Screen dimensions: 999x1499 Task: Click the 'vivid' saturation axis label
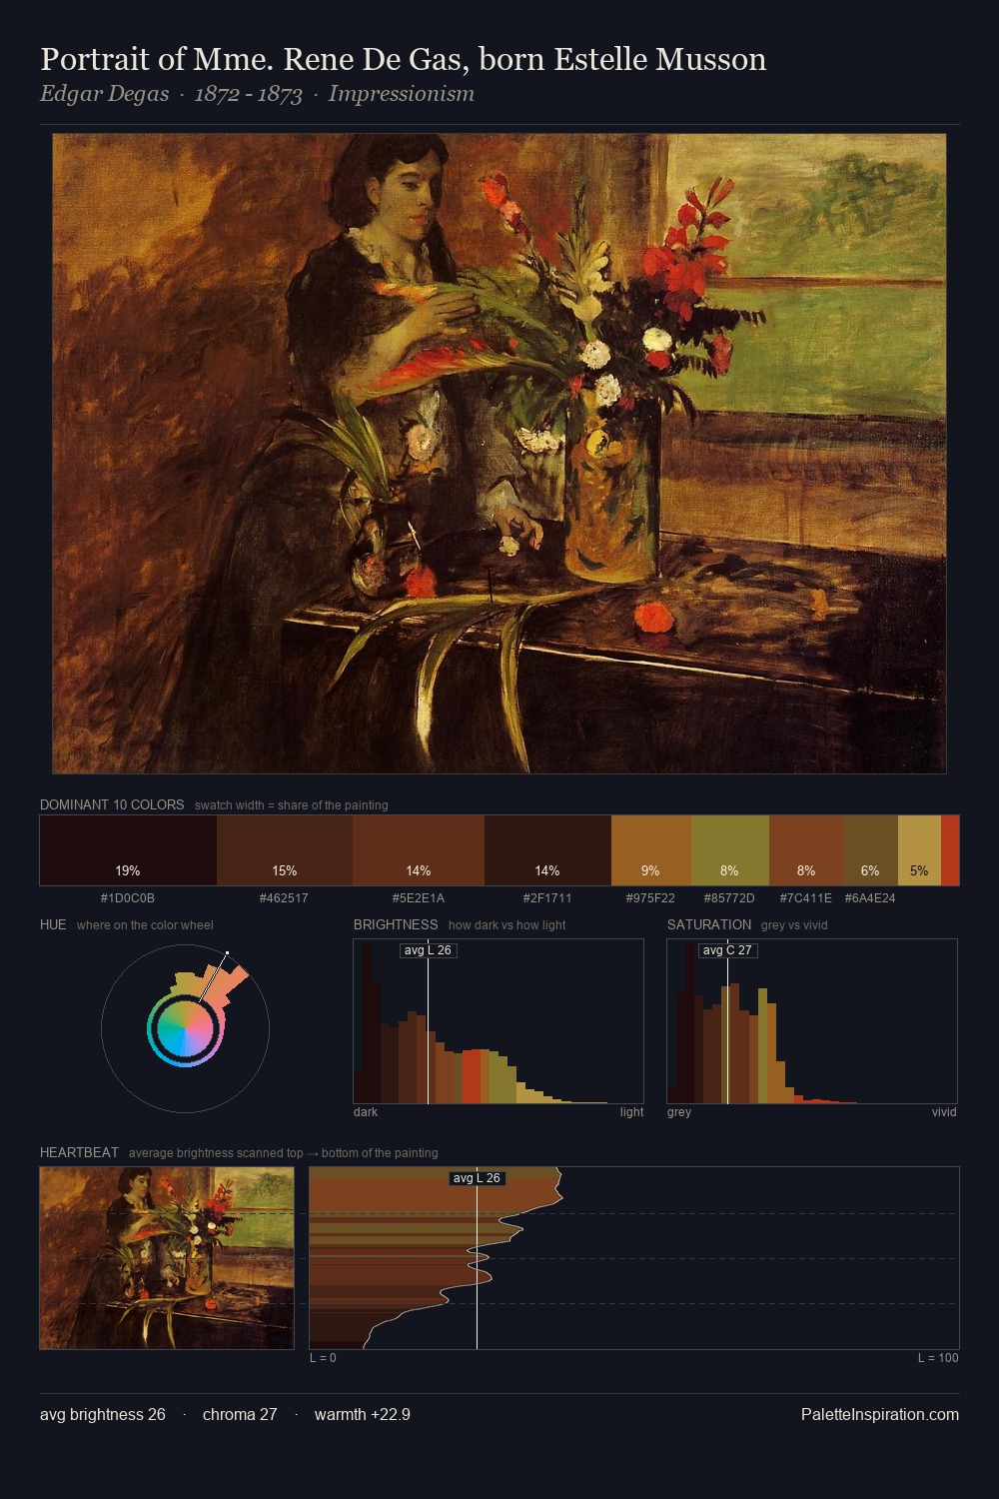point(944,1111)
